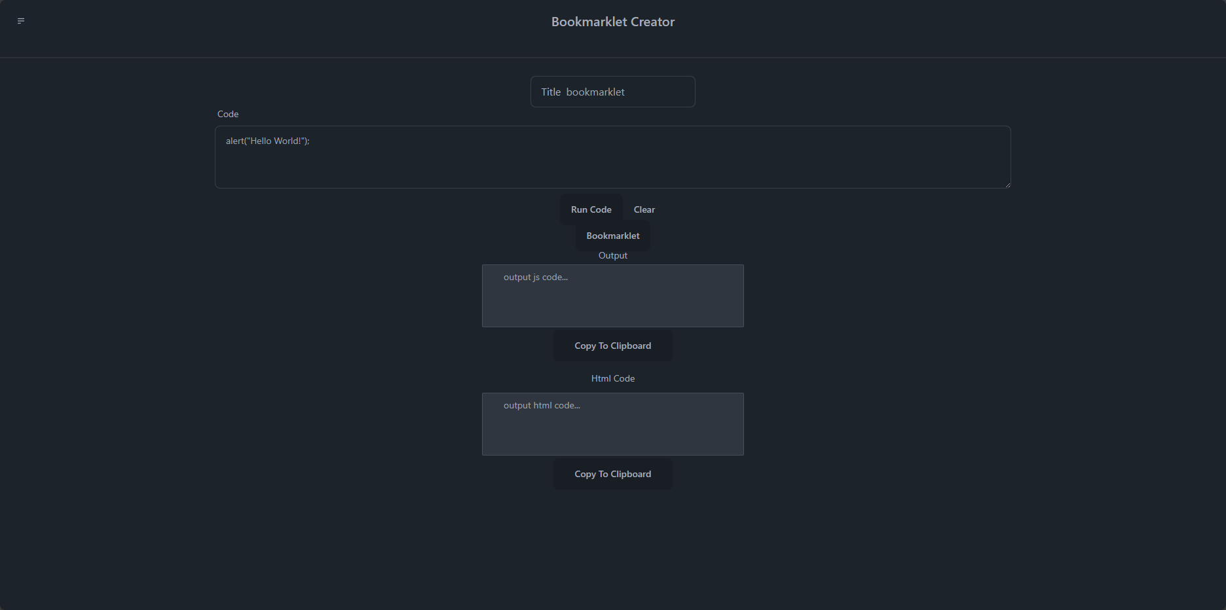
Task: Click the output html code textarea
Action: (x=612, y=424)
